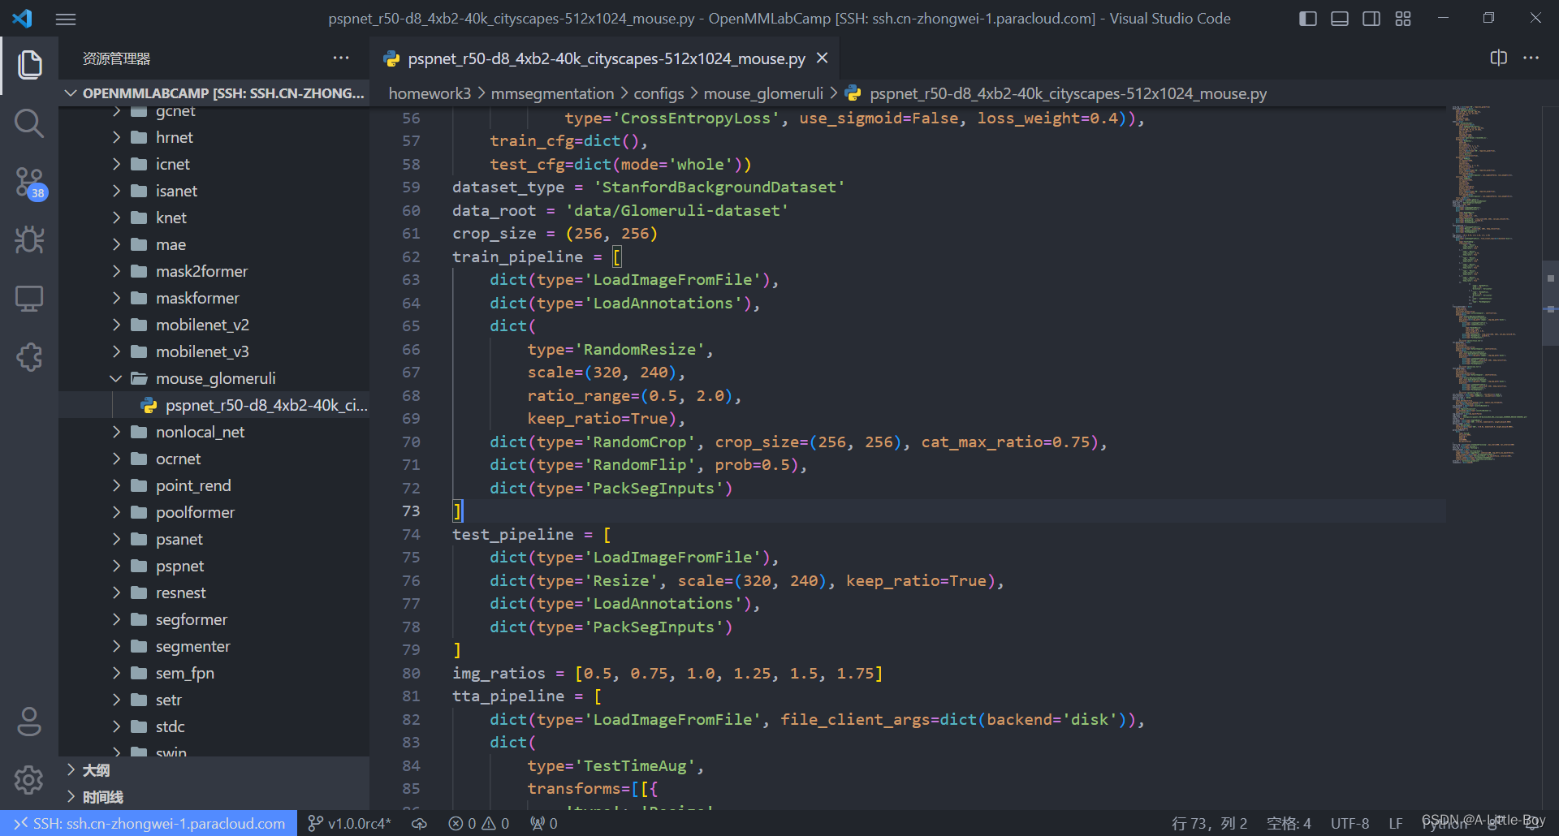Place cursor on line 80 img_ratios
The image size is (1559, 836).
click(x=667, y=673)
